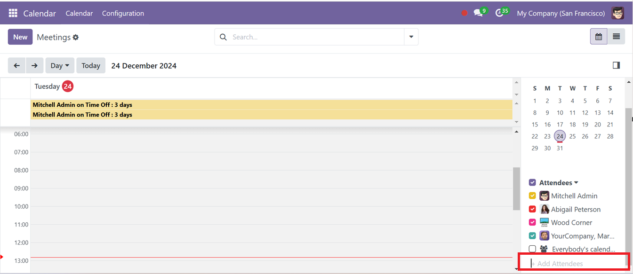Focus the Search input field
This screenshot has height=274, width=633.
316,37
